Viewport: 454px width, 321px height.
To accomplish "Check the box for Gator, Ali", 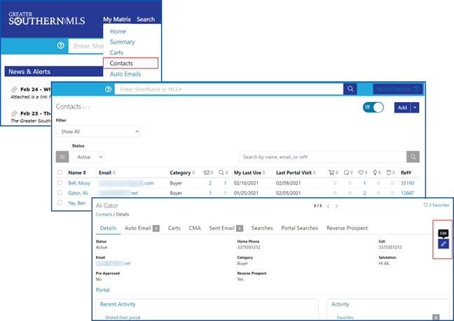I will point(60,193).
